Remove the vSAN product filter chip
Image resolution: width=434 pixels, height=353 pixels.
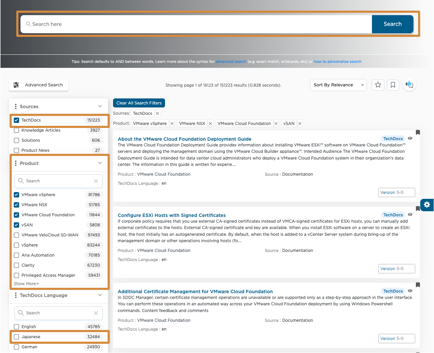pyautogui.click(x=299, y=123)
